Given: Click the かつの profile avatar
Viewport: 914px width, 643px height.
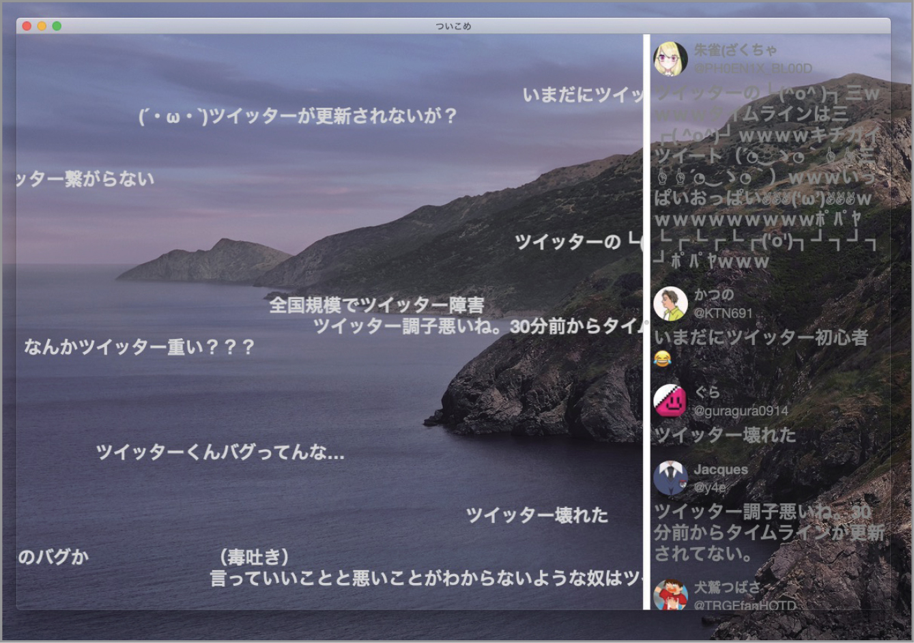Looking at the screenshot, I should point(670,303).
